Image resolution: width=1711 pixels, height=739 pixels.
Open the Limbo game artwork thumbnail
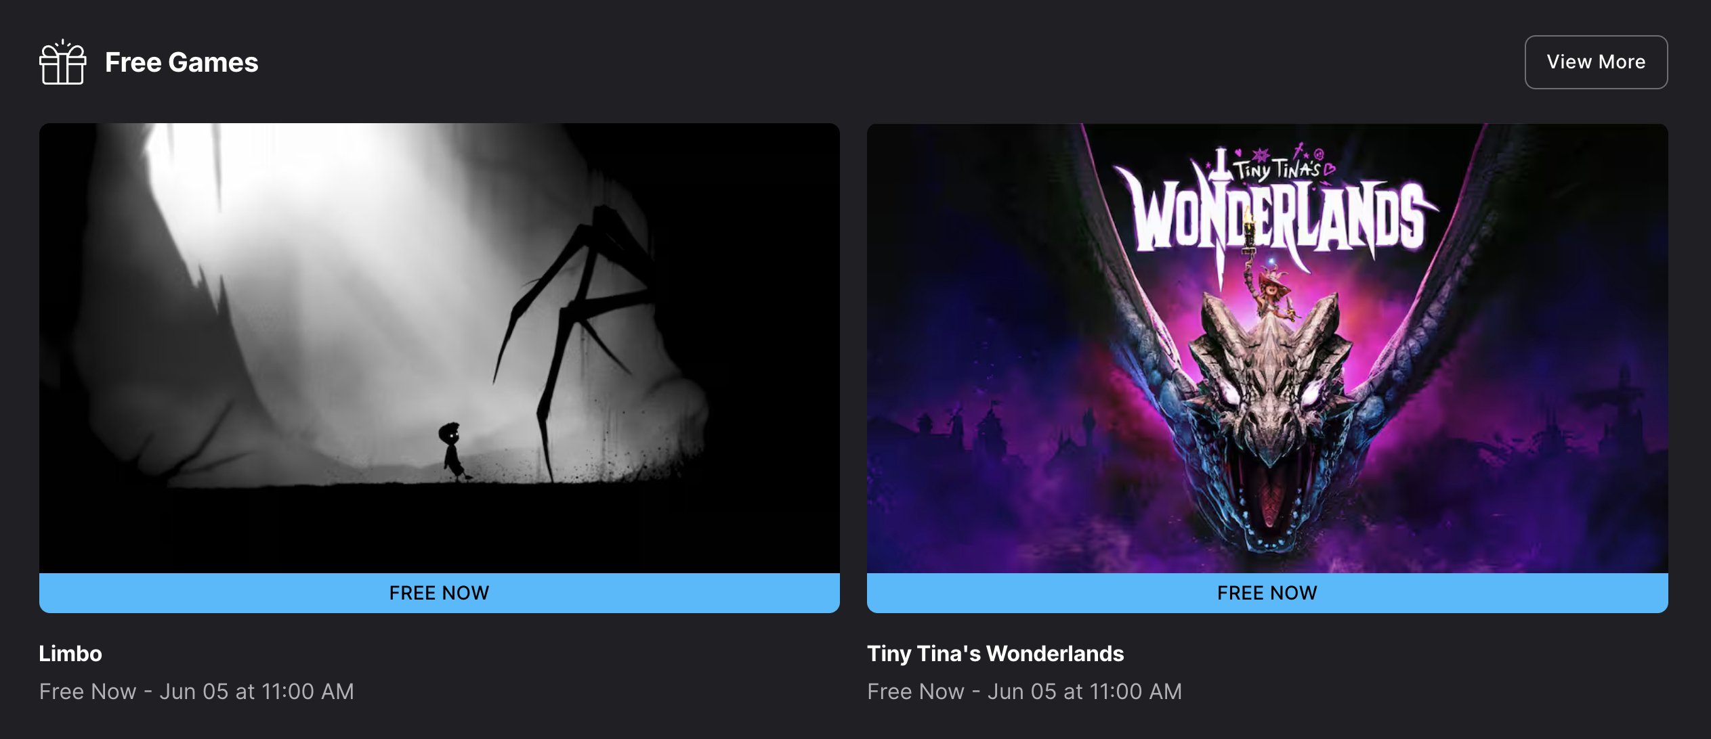click(440, 348)
